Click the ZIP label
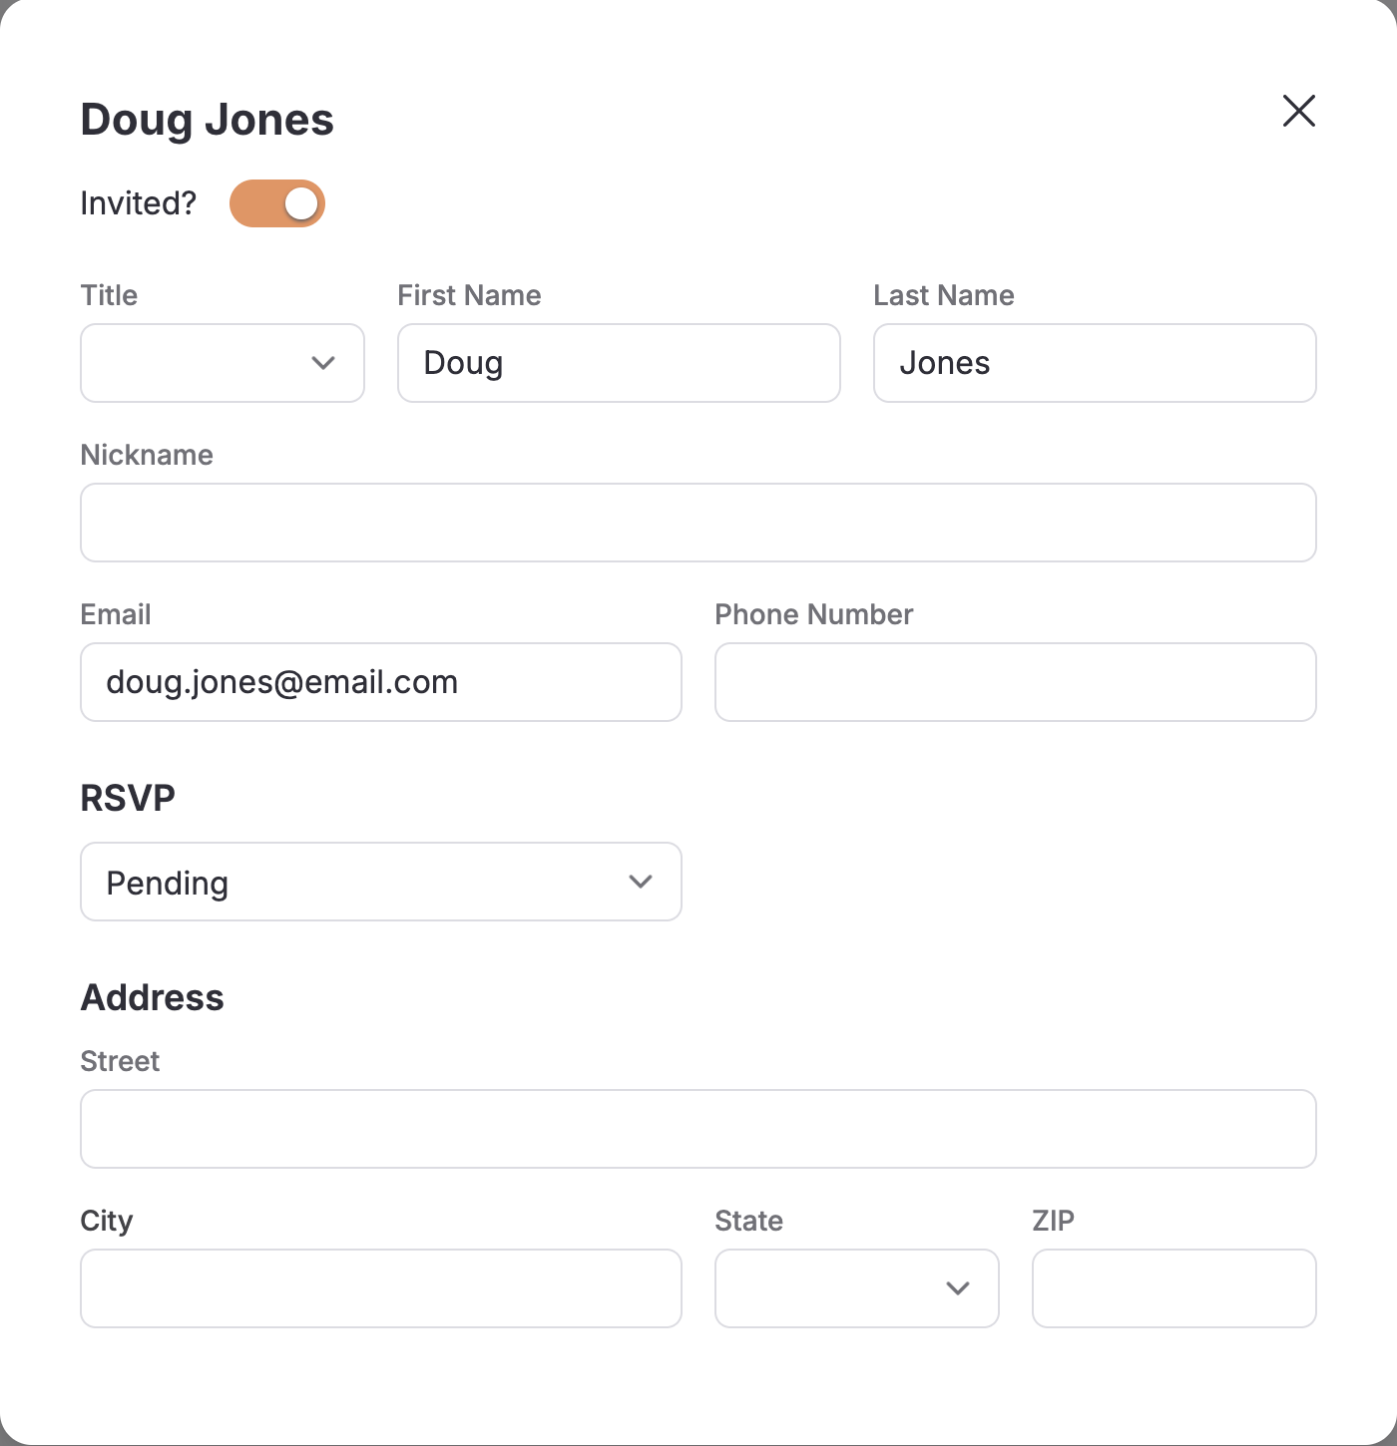This screenshot has width=1397, height=1446. [1054, 1221]
